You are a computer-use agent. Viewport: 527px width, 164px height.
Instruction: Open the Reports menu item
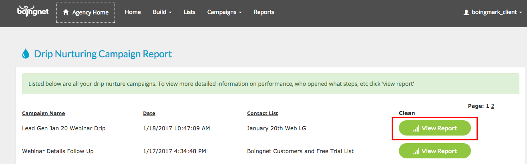click(264, 12)
